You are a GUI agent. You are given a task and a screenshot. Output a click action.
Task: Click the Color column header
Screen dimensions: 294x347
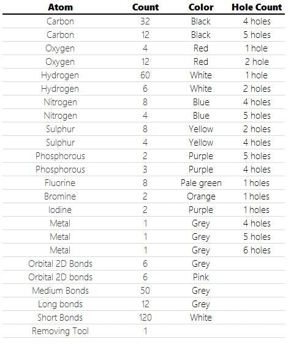[201, 7]
